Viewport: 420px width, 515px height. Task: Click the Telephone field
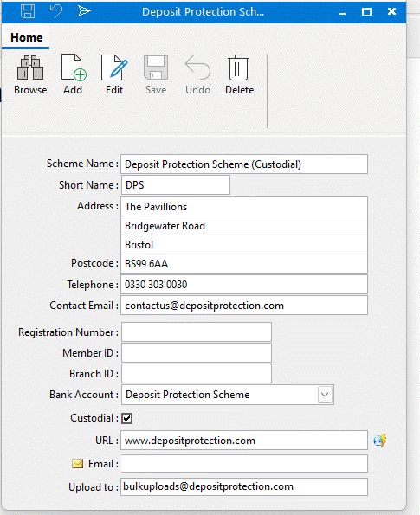pos(244,285)
